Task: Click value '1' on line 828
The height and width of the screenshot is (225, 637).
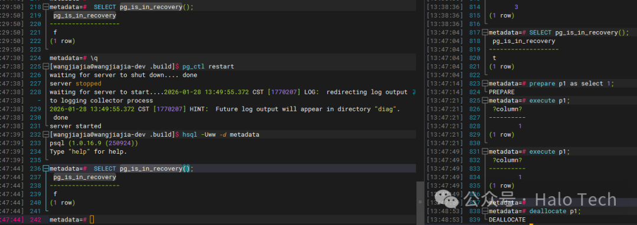Action: (520, 126)
